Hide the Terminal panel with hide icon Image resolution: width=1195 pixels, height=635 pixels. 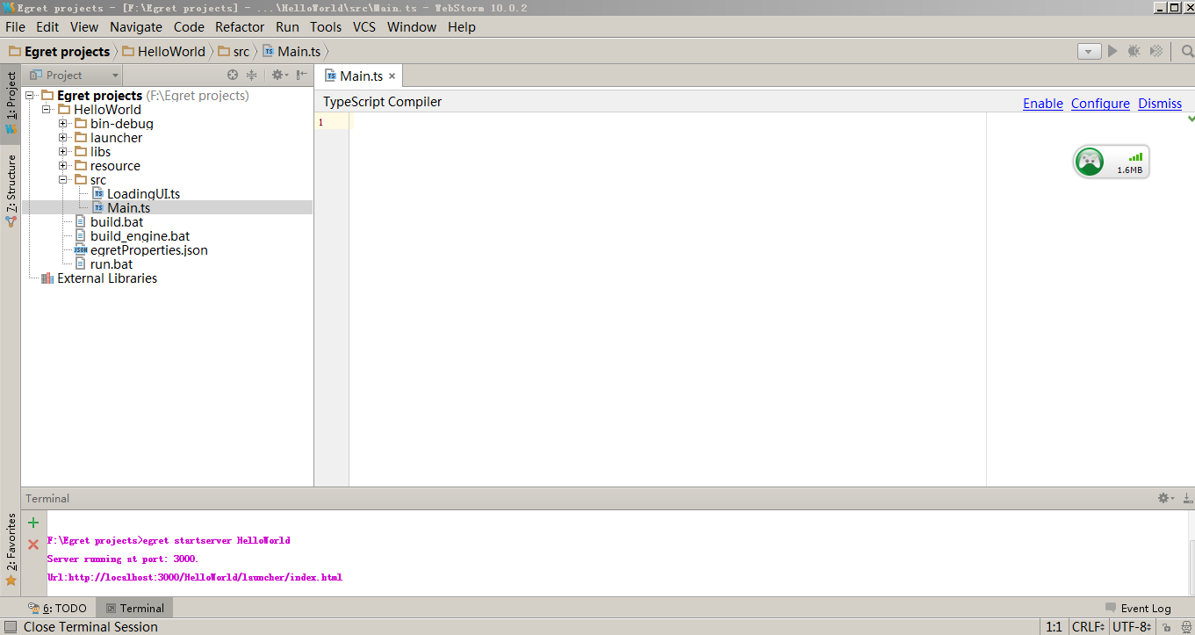click(x=1187, y=498)
